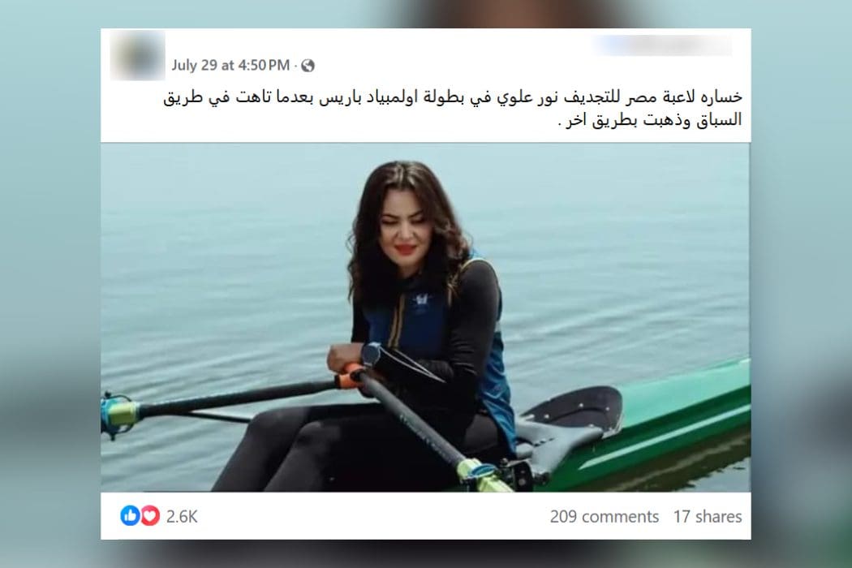Screen dimensions: 852x568
Task: Click the globe public audience icon
Action: pos(308,66)
